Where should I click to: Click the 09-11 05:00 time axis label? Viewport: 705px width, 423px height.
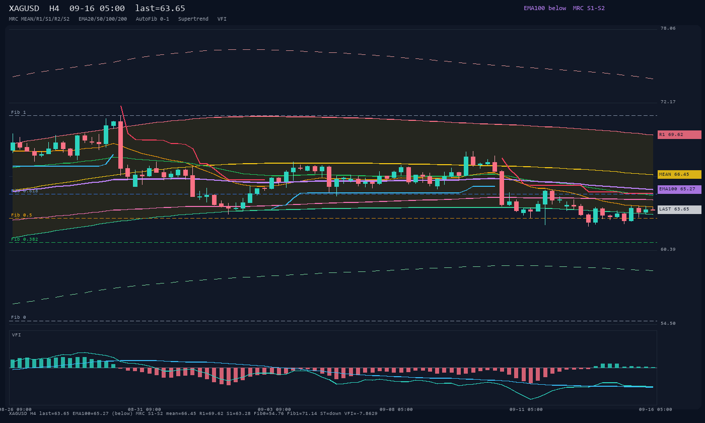[526, 409]
